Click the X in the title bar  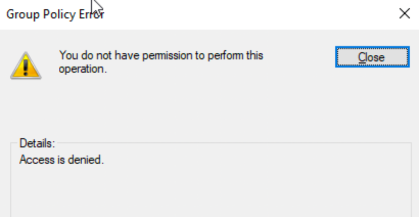click(405, 13)
